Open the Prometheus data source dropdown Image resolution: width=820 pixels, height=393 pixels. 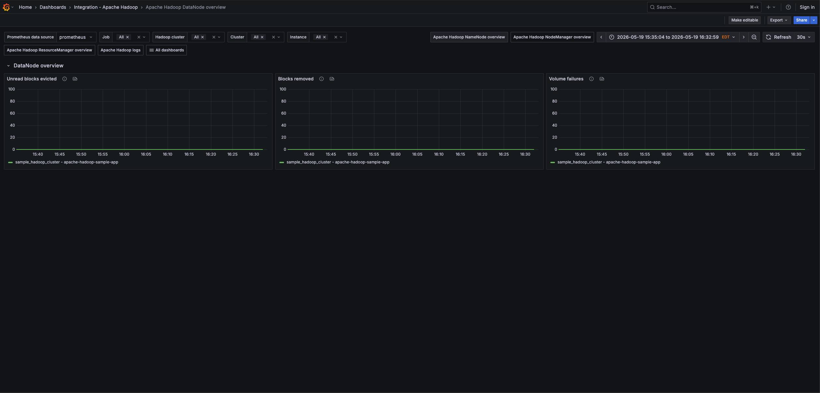pyautogui.click(x=76, y=37)
